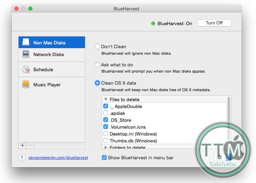The width and height of the screenshot is (256, 183).
Task: Select Ask what to do radio option
Action: (97, 65)
